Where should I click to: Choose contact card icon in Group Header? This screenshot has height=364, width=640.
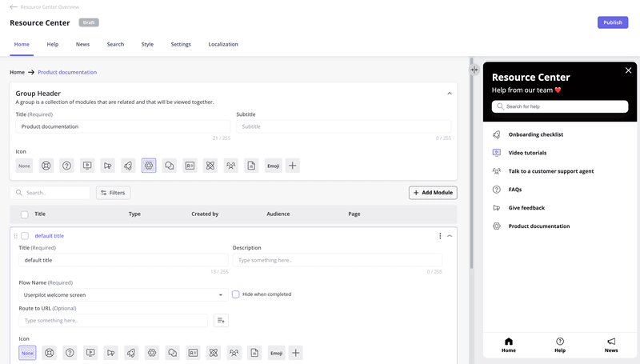190,166
